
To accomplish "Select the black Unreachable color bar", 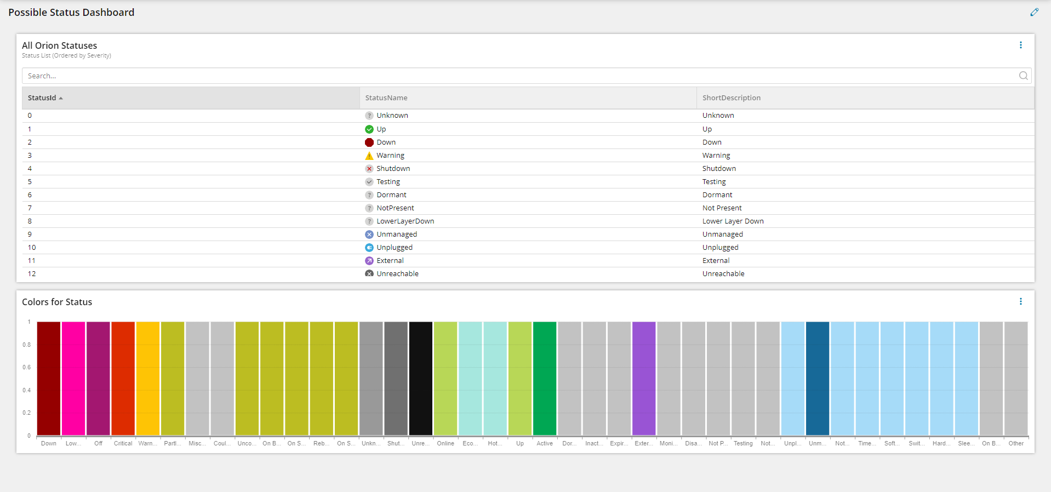I will (x=421, y=379).
